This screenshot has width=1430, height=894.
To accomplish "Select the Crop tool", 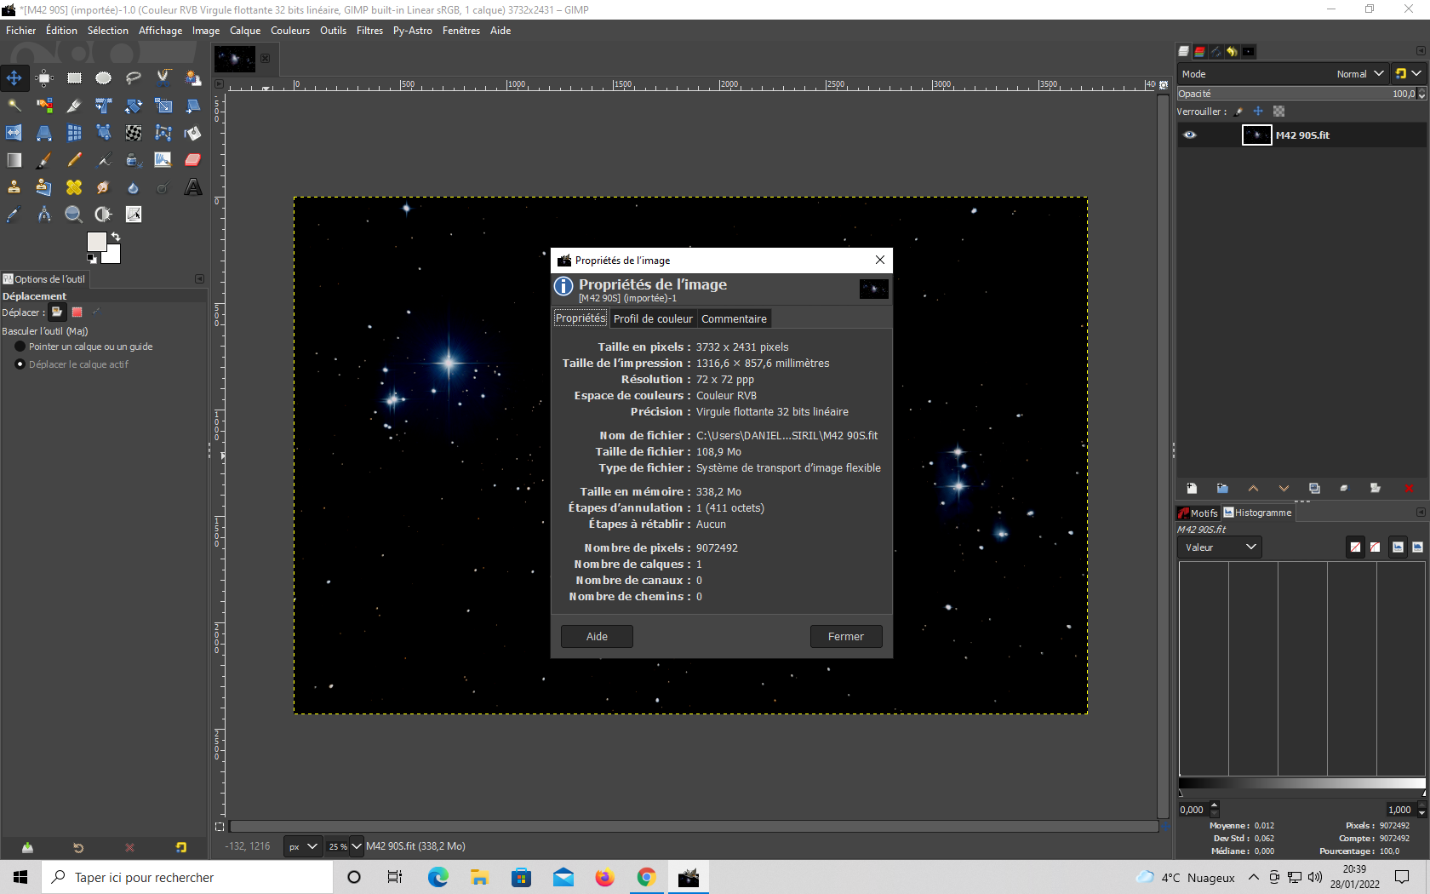I will pos(74,106).
